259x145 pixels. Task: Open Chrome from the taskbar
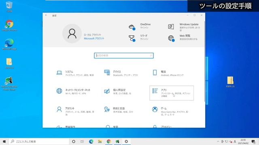pos(109,141)
